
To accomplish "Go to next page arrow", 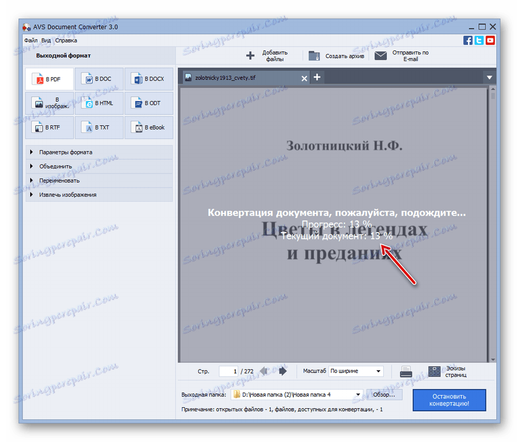I will click(282, 371).
